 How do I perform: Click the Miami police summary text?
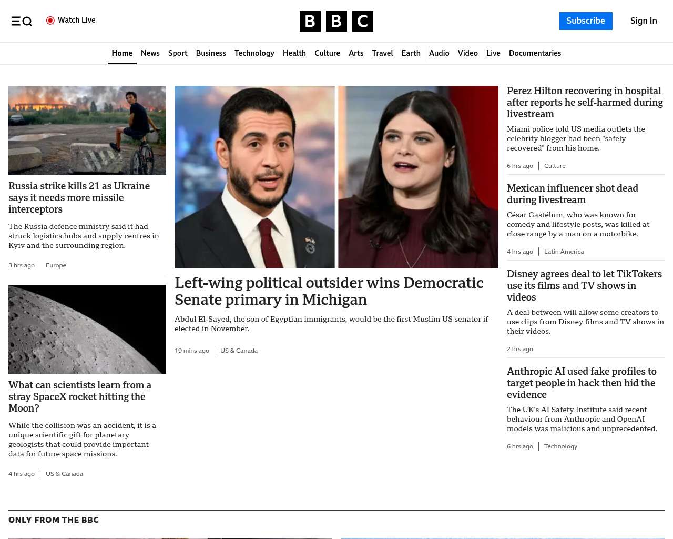[x=576, y=138]
